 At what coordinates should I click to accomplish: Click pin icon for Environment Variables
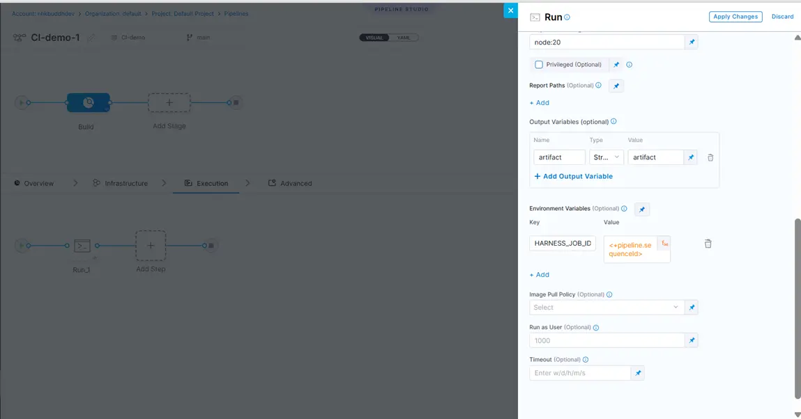point(642,209)
